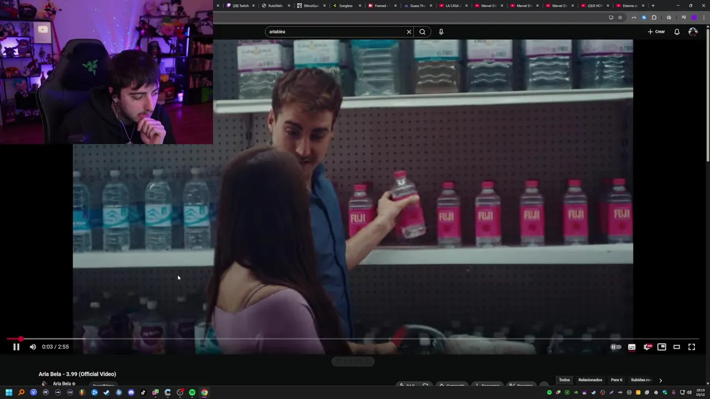This screenshot has width=710, height=399.
Task: Switch to miniplayer mode
Action: (x=662, y=347)
